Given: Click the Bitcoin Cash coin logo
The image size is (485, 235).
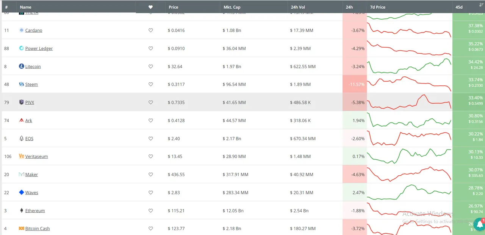Looking at the screenshot, I should coord(22,229).
